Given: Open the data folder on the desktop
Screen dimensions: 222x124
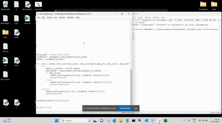Looking at the screenshot, I should point(214,6).
